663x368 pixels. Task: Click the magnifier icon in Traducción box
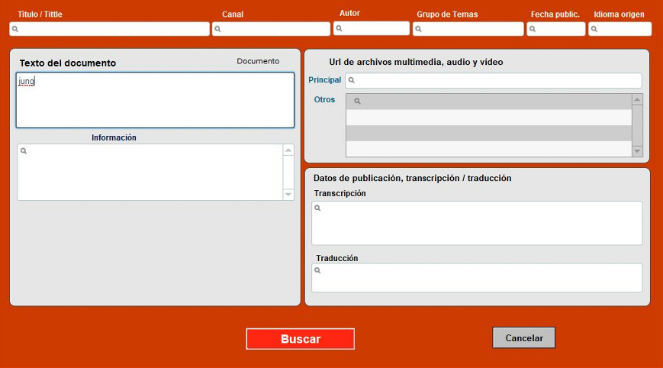(x=317, y=270)
